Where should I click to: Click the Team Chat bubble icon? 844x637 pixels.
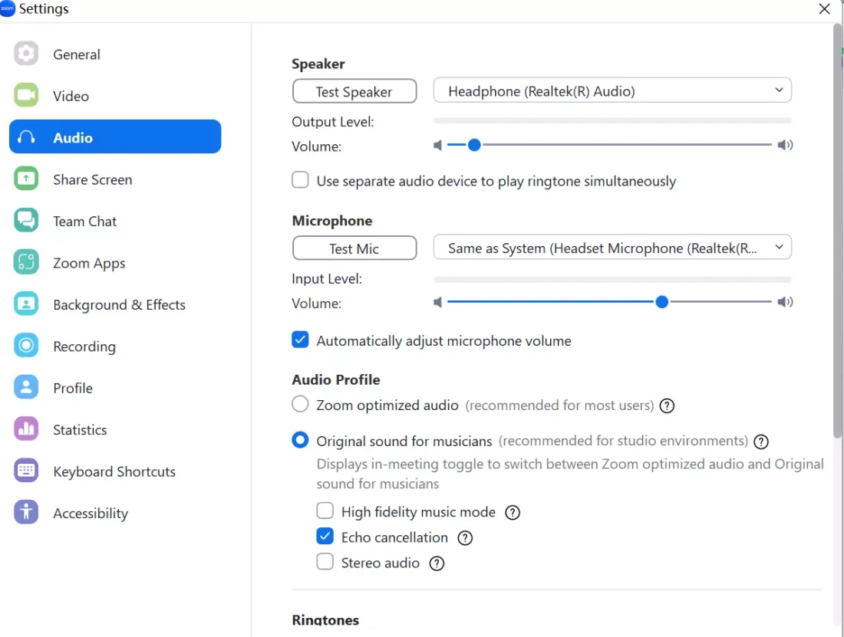[x=26, y=221]
